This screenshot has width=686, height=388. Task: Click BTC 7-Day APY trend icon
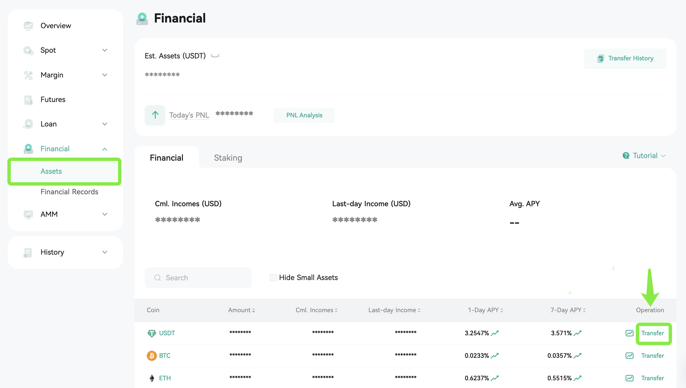577,356
